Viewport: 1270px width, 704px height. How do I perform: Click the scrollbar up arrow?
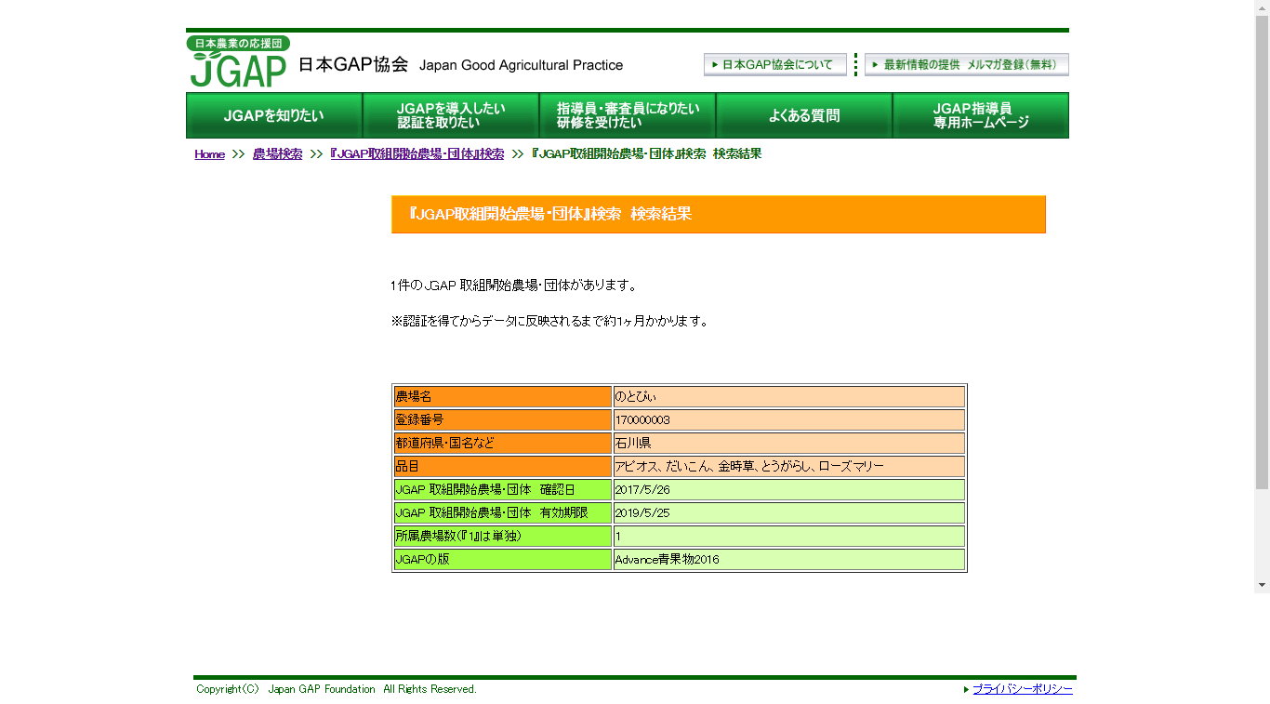pyautogui.click(x=1262, y=7)
